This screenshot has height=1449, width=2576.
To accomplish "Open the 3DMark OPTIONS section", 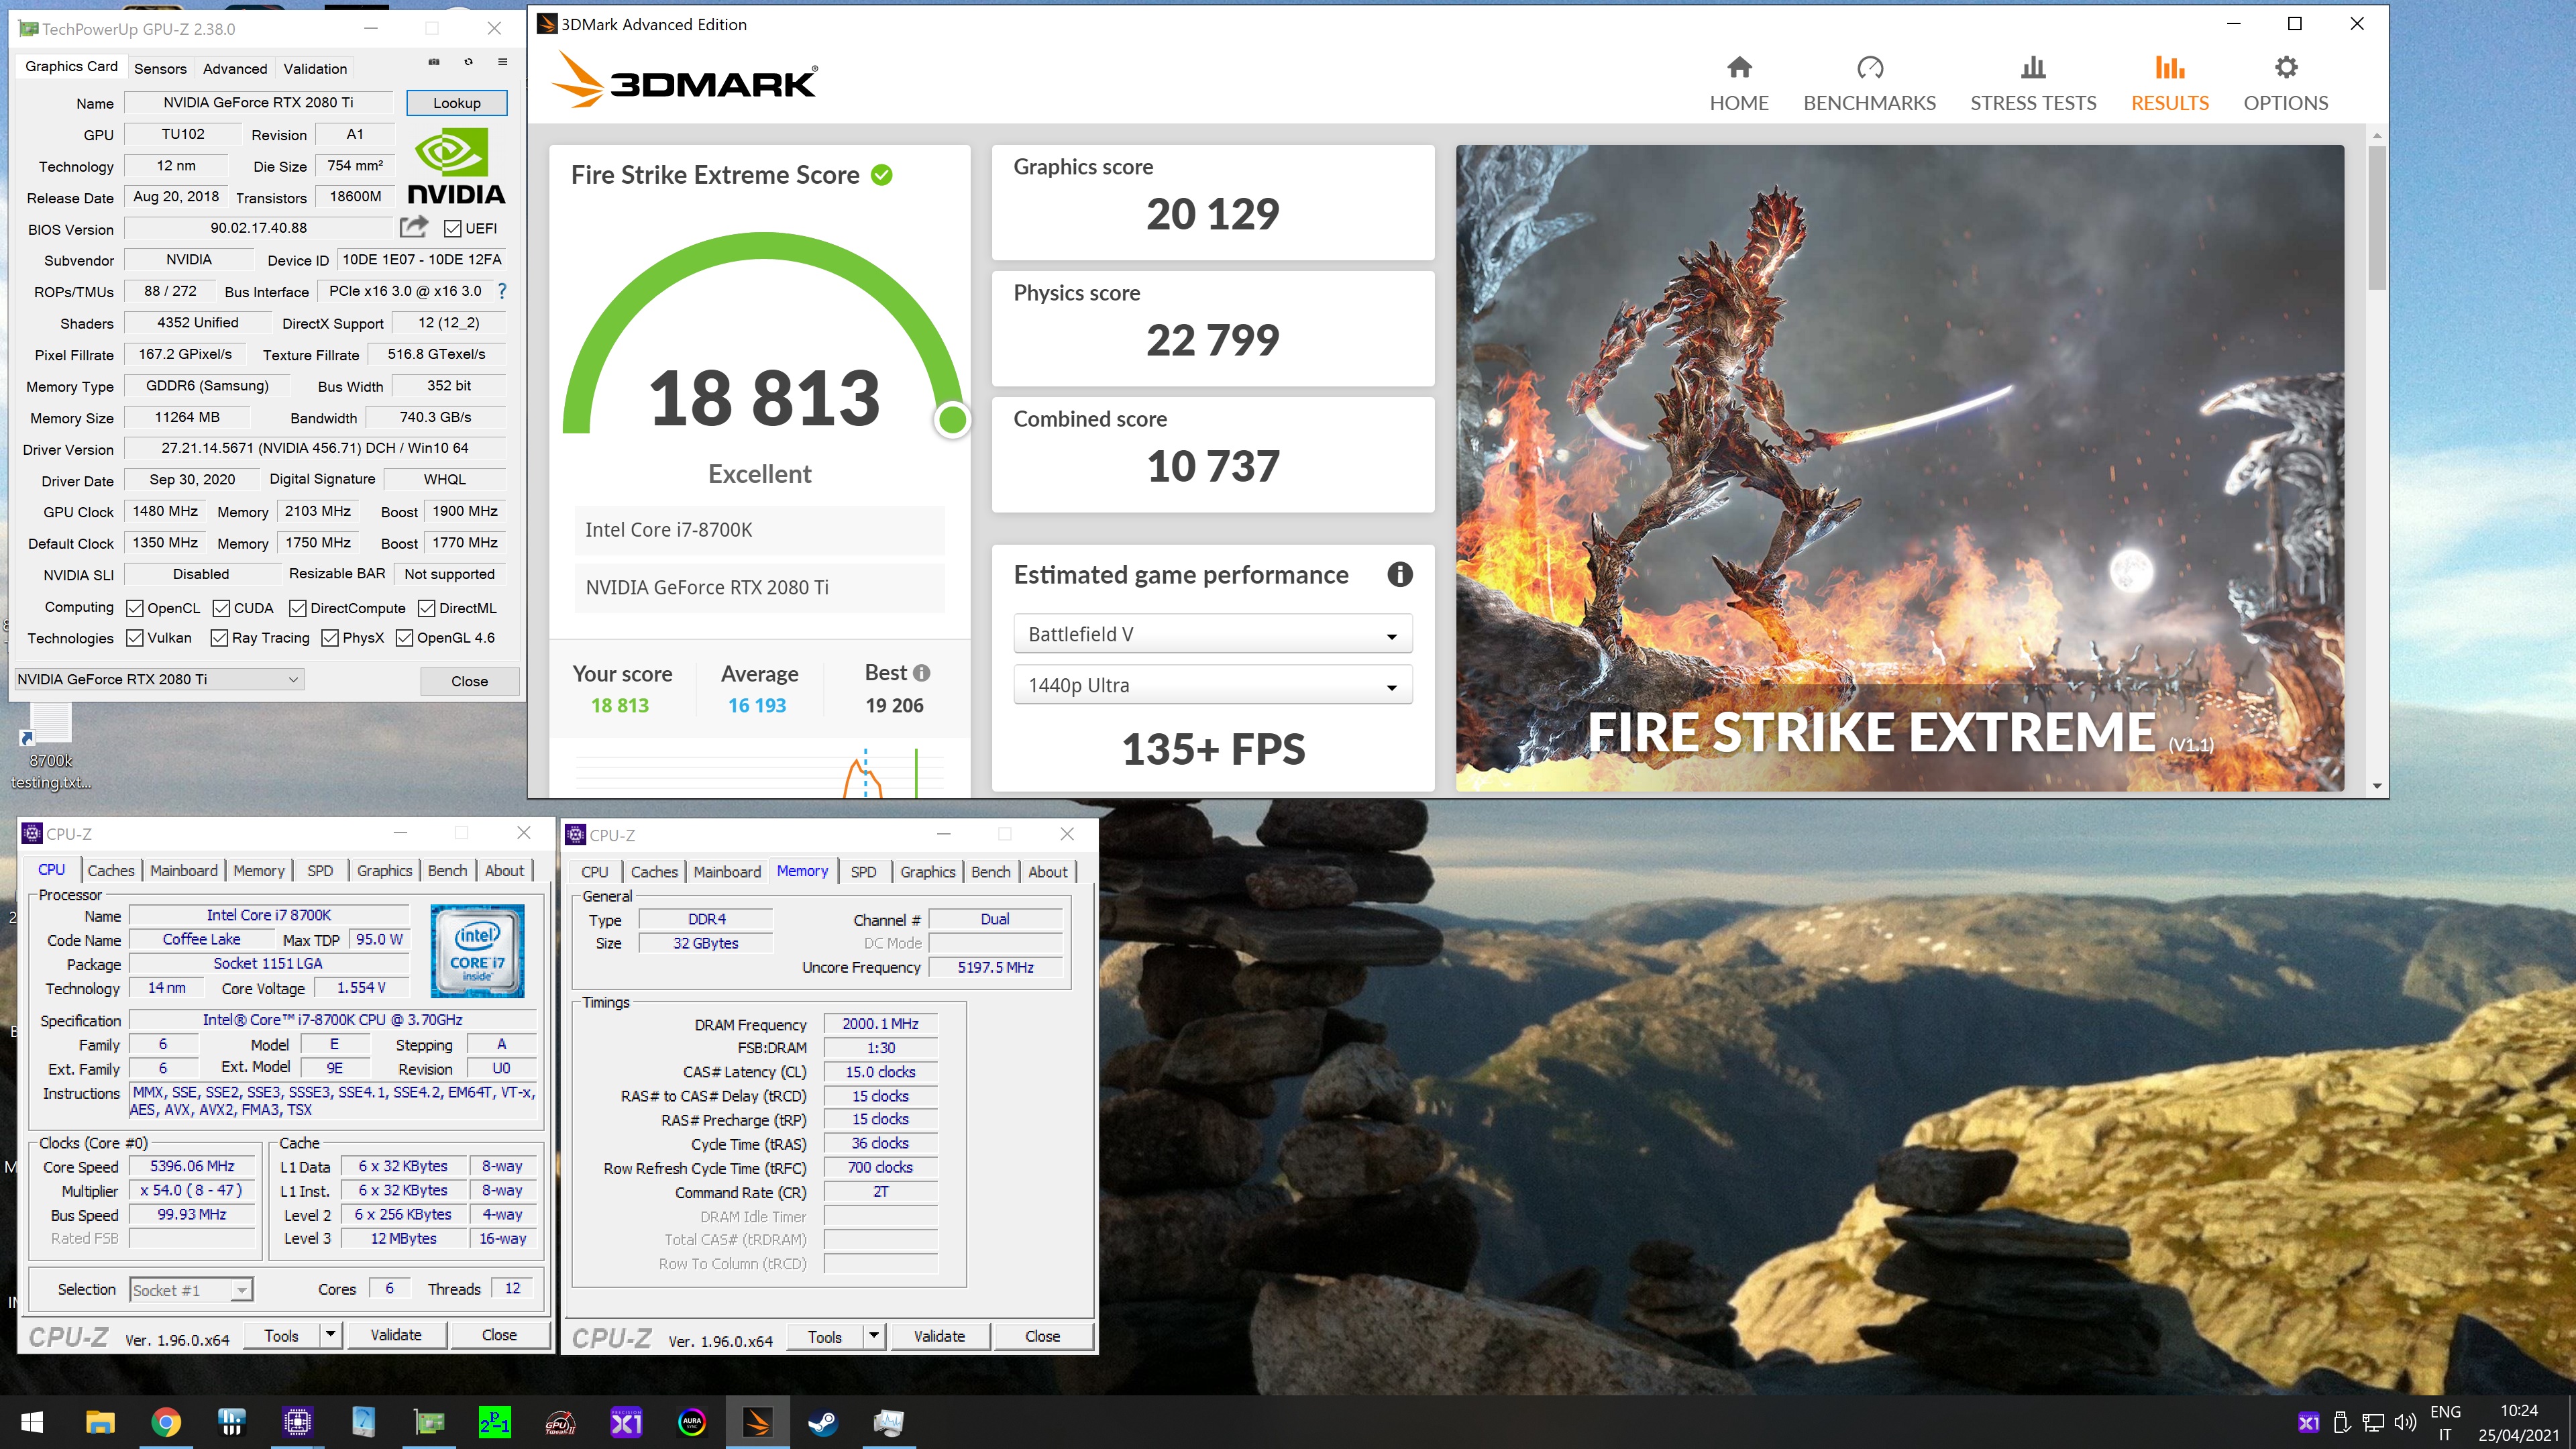I will 2285,84.
